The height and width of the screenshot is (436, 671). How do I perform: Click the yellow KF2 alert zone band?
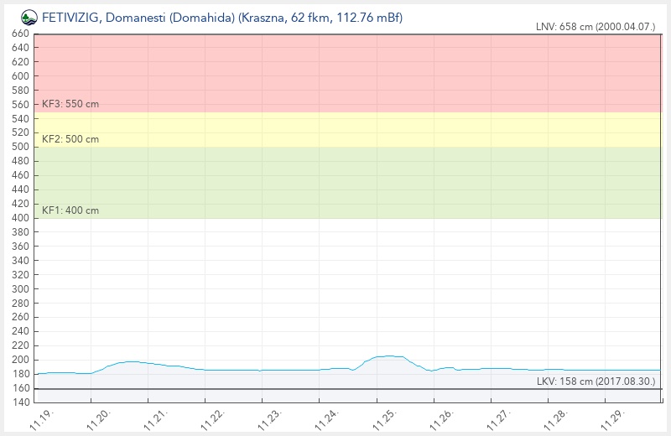[347, 129]
